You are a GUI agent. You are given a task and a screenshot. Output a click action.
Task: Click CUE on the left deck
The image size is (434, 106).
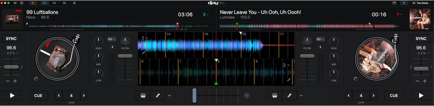pos(38,95)
